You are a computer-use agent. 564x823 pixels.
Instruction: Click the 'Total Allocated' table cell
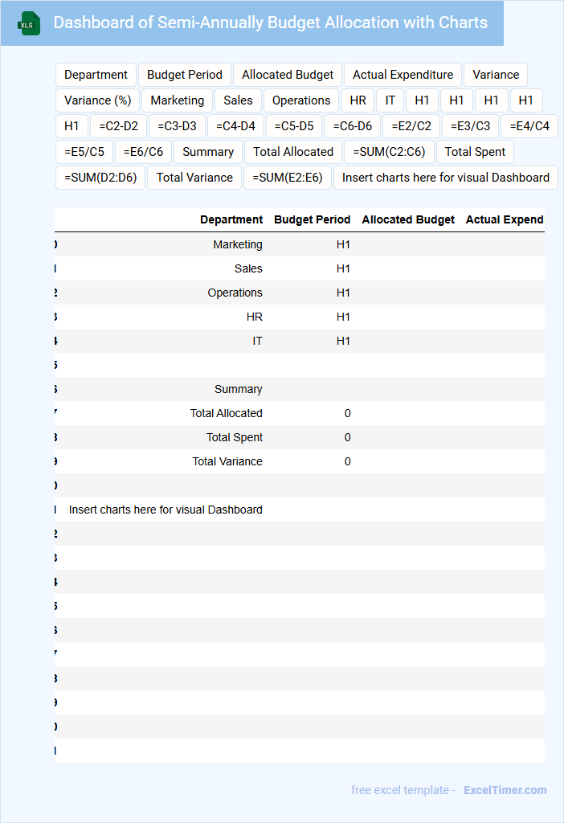[x=226, y=414]
